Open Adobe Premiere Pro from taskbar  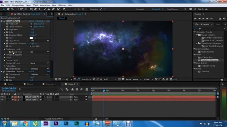click(x=56, y=123)
